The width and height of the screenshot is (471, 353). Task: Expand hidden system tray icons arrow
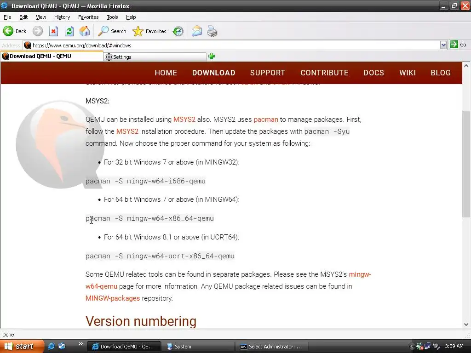coord(412,347)
